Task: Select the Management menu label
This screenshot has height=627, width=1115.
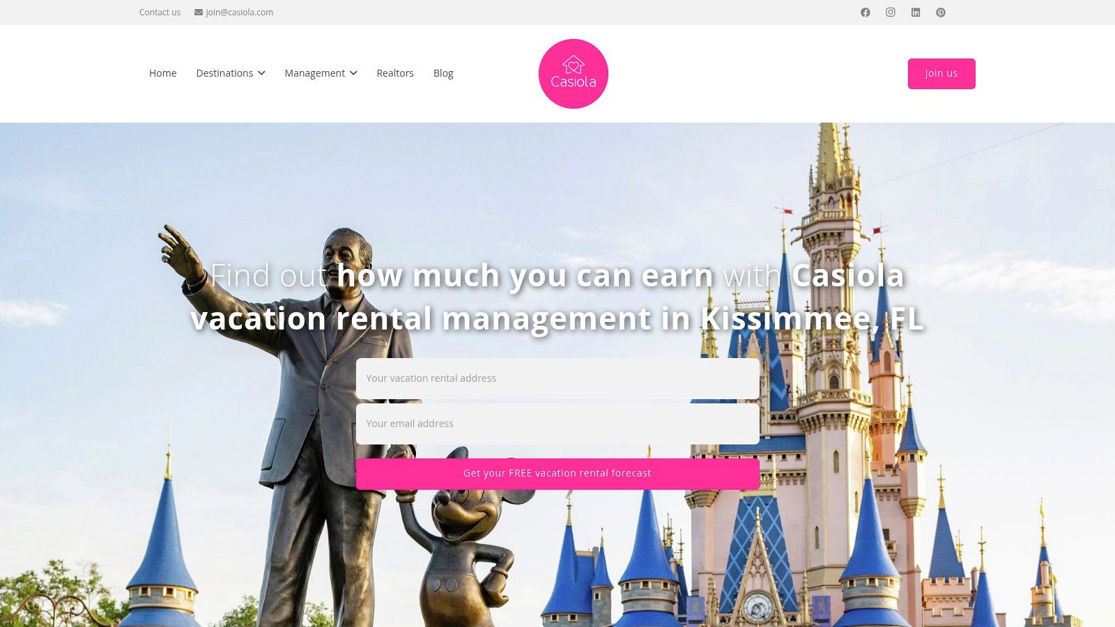Action: [x=314, y=73]
